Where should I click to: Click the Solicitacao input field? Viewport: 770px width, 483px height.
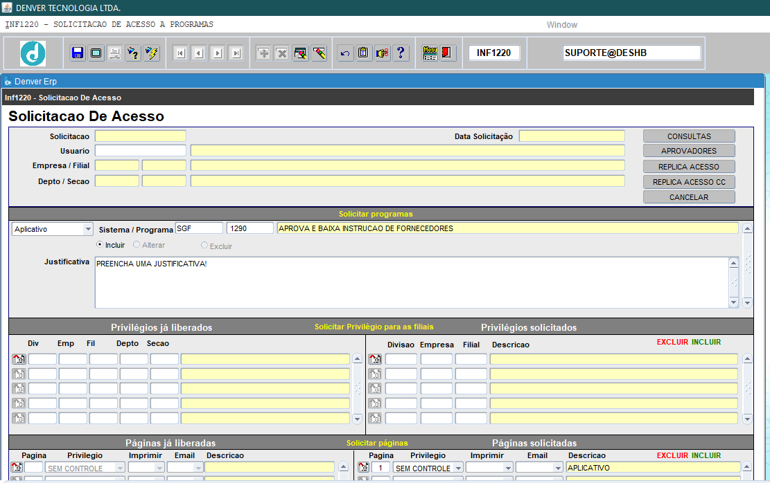tap(141, 136)
